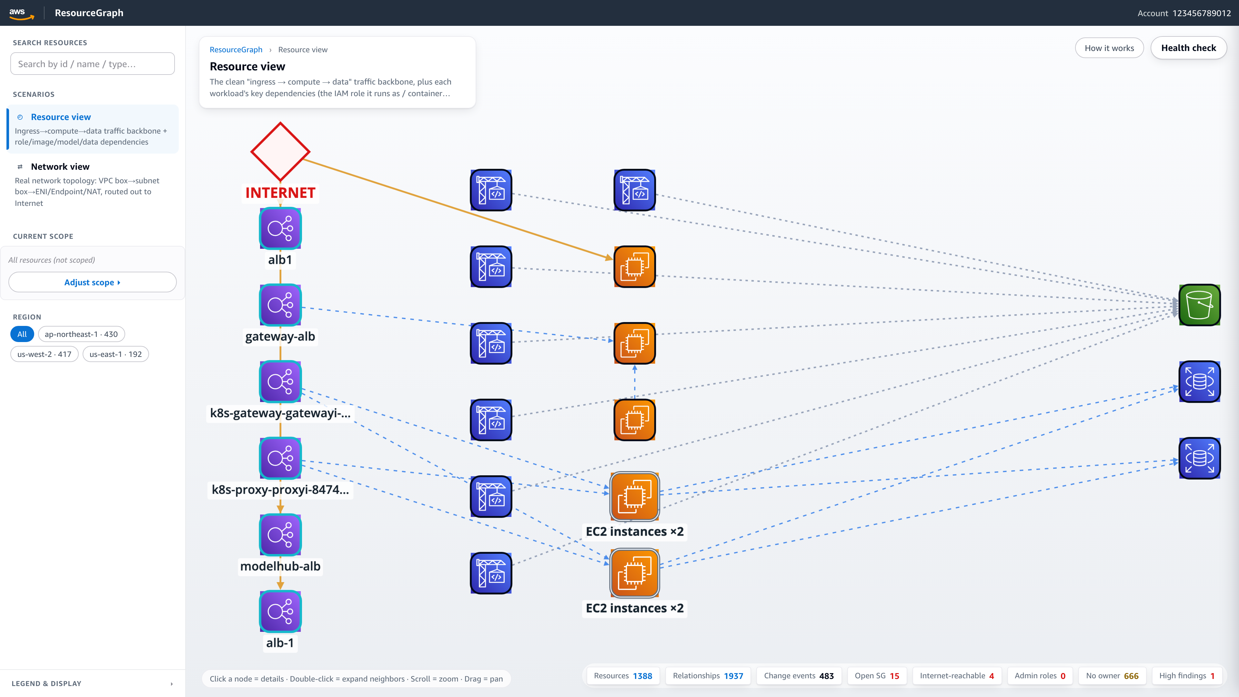This screenshot has height=697, width=1239.
Task: Open the k8s-gateway-gatewayi load balancer node
Action: (x=280, y=381)
